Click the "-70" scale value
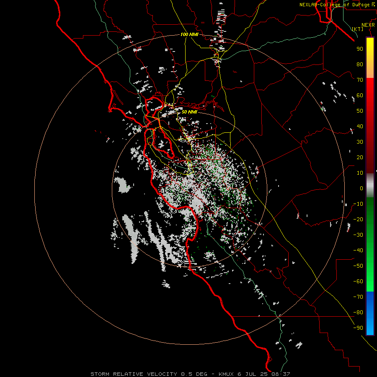This screenshot has width=377, height=377. tap(358, 297)
